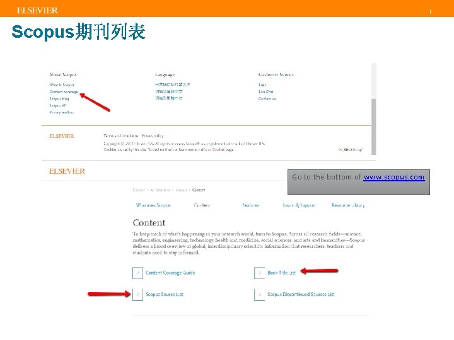Screen dimensions: 454x340
Task: Open the 'Scopus blog' link
Action: [x=59, y=99]
